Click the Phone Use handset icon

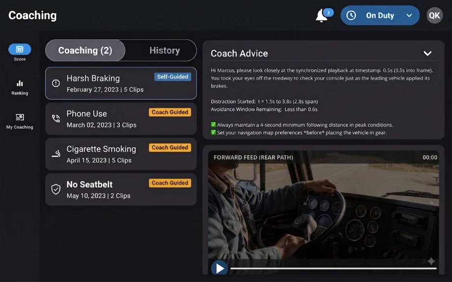click(56, 118)
